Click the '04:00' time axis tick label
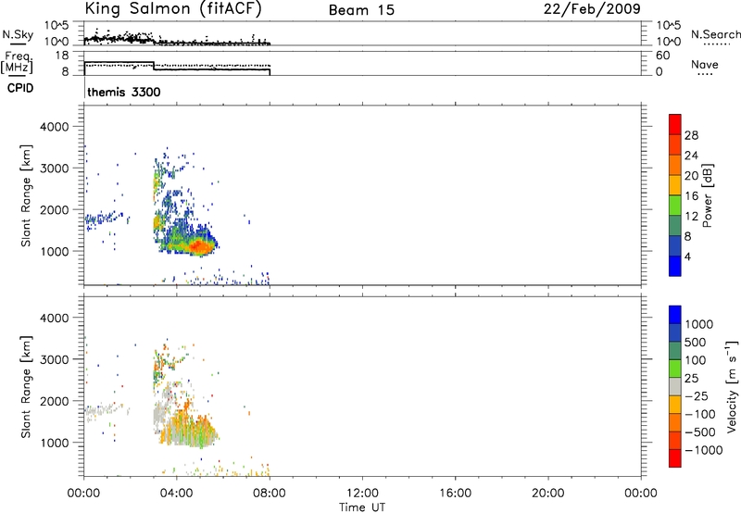The image size is (741, 513). pos(176,494)
